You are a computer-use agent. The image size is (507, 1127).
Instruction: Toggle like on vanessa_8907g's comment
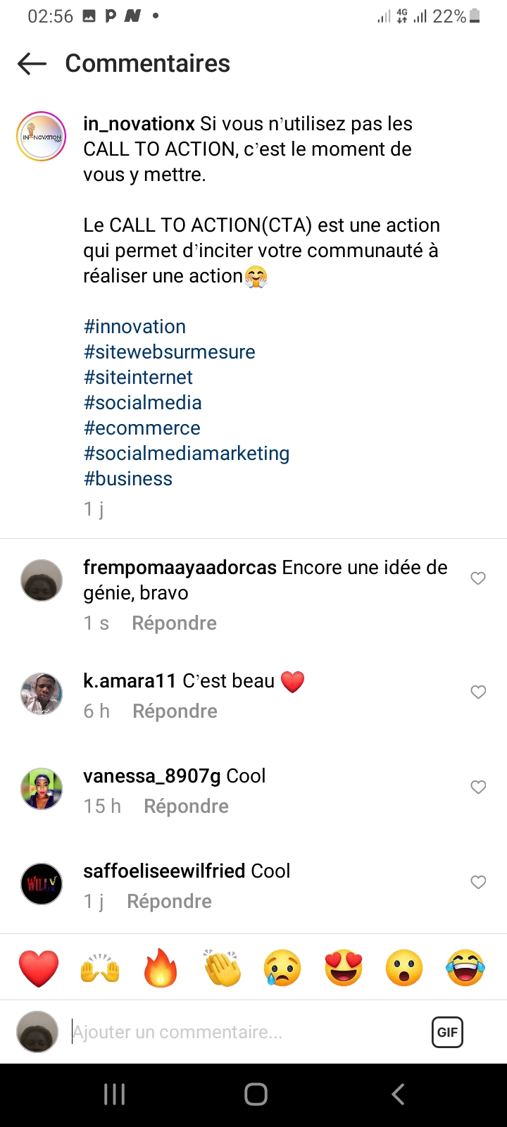(x=478, y=787)
